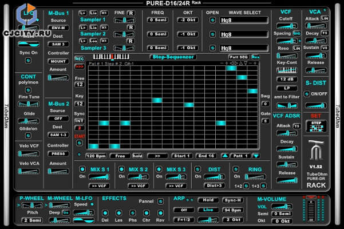Viewport: 344px width, 229px height.
Task: Open the -2 Okt octave selector
Action: point(188,20)
